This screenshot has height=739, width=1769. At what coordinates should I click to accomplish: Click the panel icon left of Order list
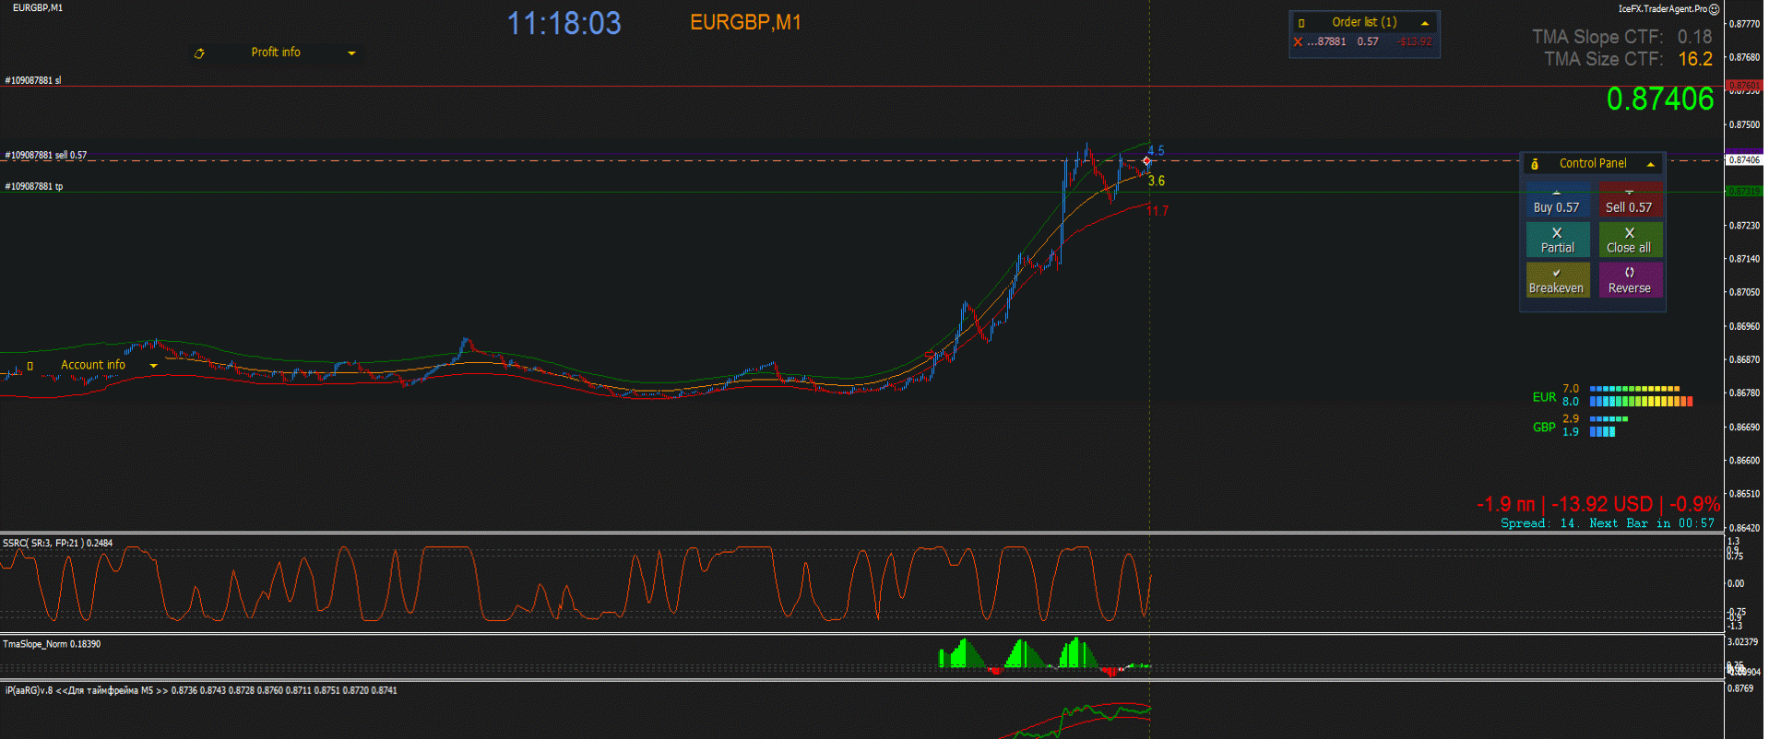pyautogui.click(x=1301, y=23)
